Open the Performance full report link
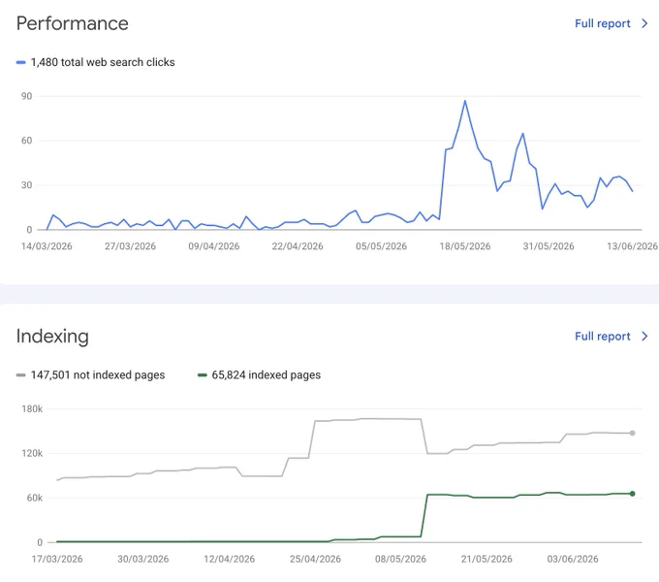Screen dimensions: 659x582 click(602, 23)
